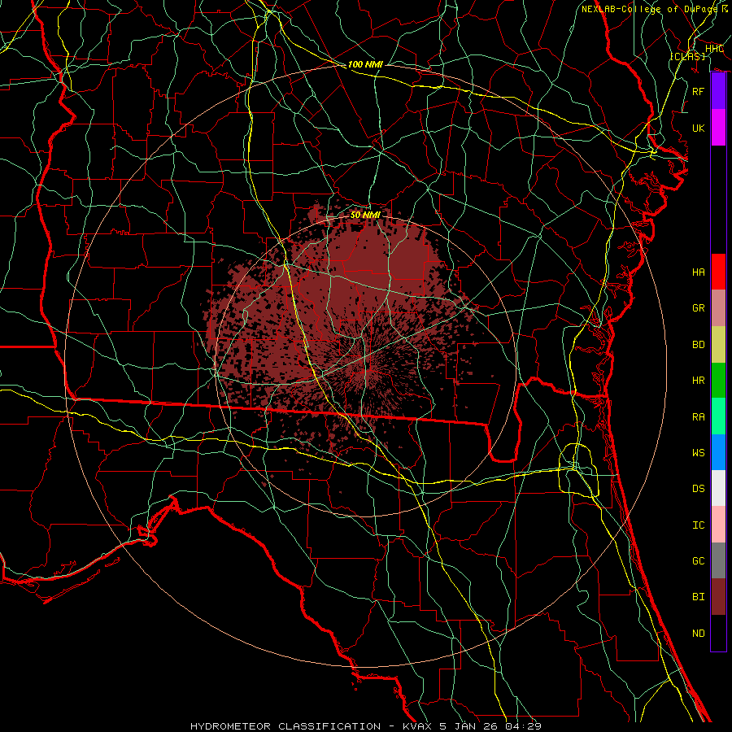Viewport: 732px width, 732px height.
Task: Click the UK magenta legend color swatch
Action: point(718,128)
